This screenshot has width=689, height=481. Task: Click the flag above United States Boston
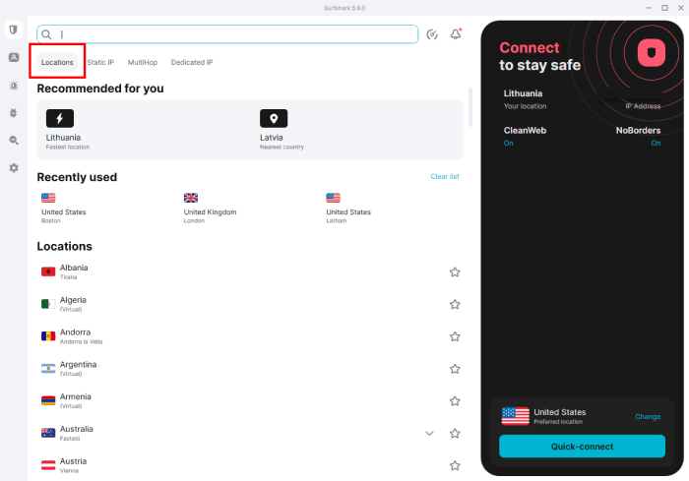point(48,198)
